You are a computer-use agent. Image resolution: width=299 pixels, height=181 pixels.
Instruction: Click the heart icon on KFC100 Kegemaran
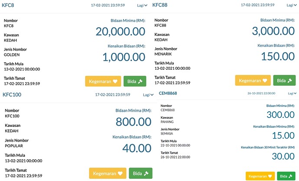pyautogui.click(x=120, y=173)
